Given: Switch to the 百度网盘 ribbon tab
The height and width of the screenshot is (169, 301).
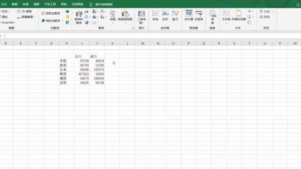Looking at the screenshot, I should pos(77,4).
